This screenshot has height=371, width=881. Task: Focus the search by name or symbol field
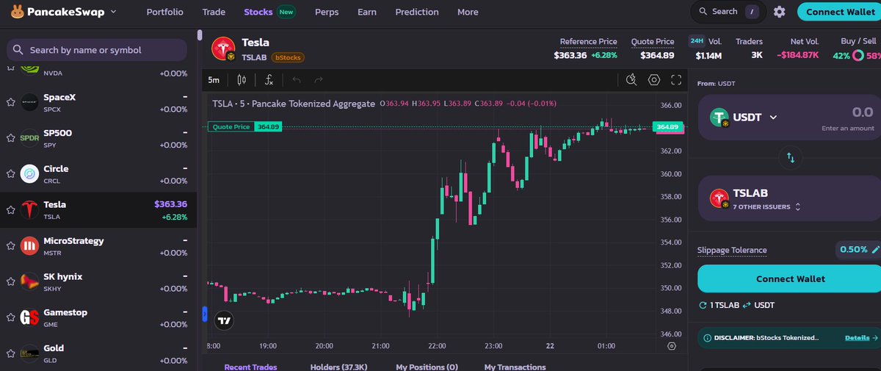pos(97,50)
